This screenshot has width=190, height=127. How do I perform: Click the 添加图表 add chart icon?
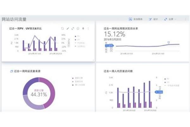130,19
